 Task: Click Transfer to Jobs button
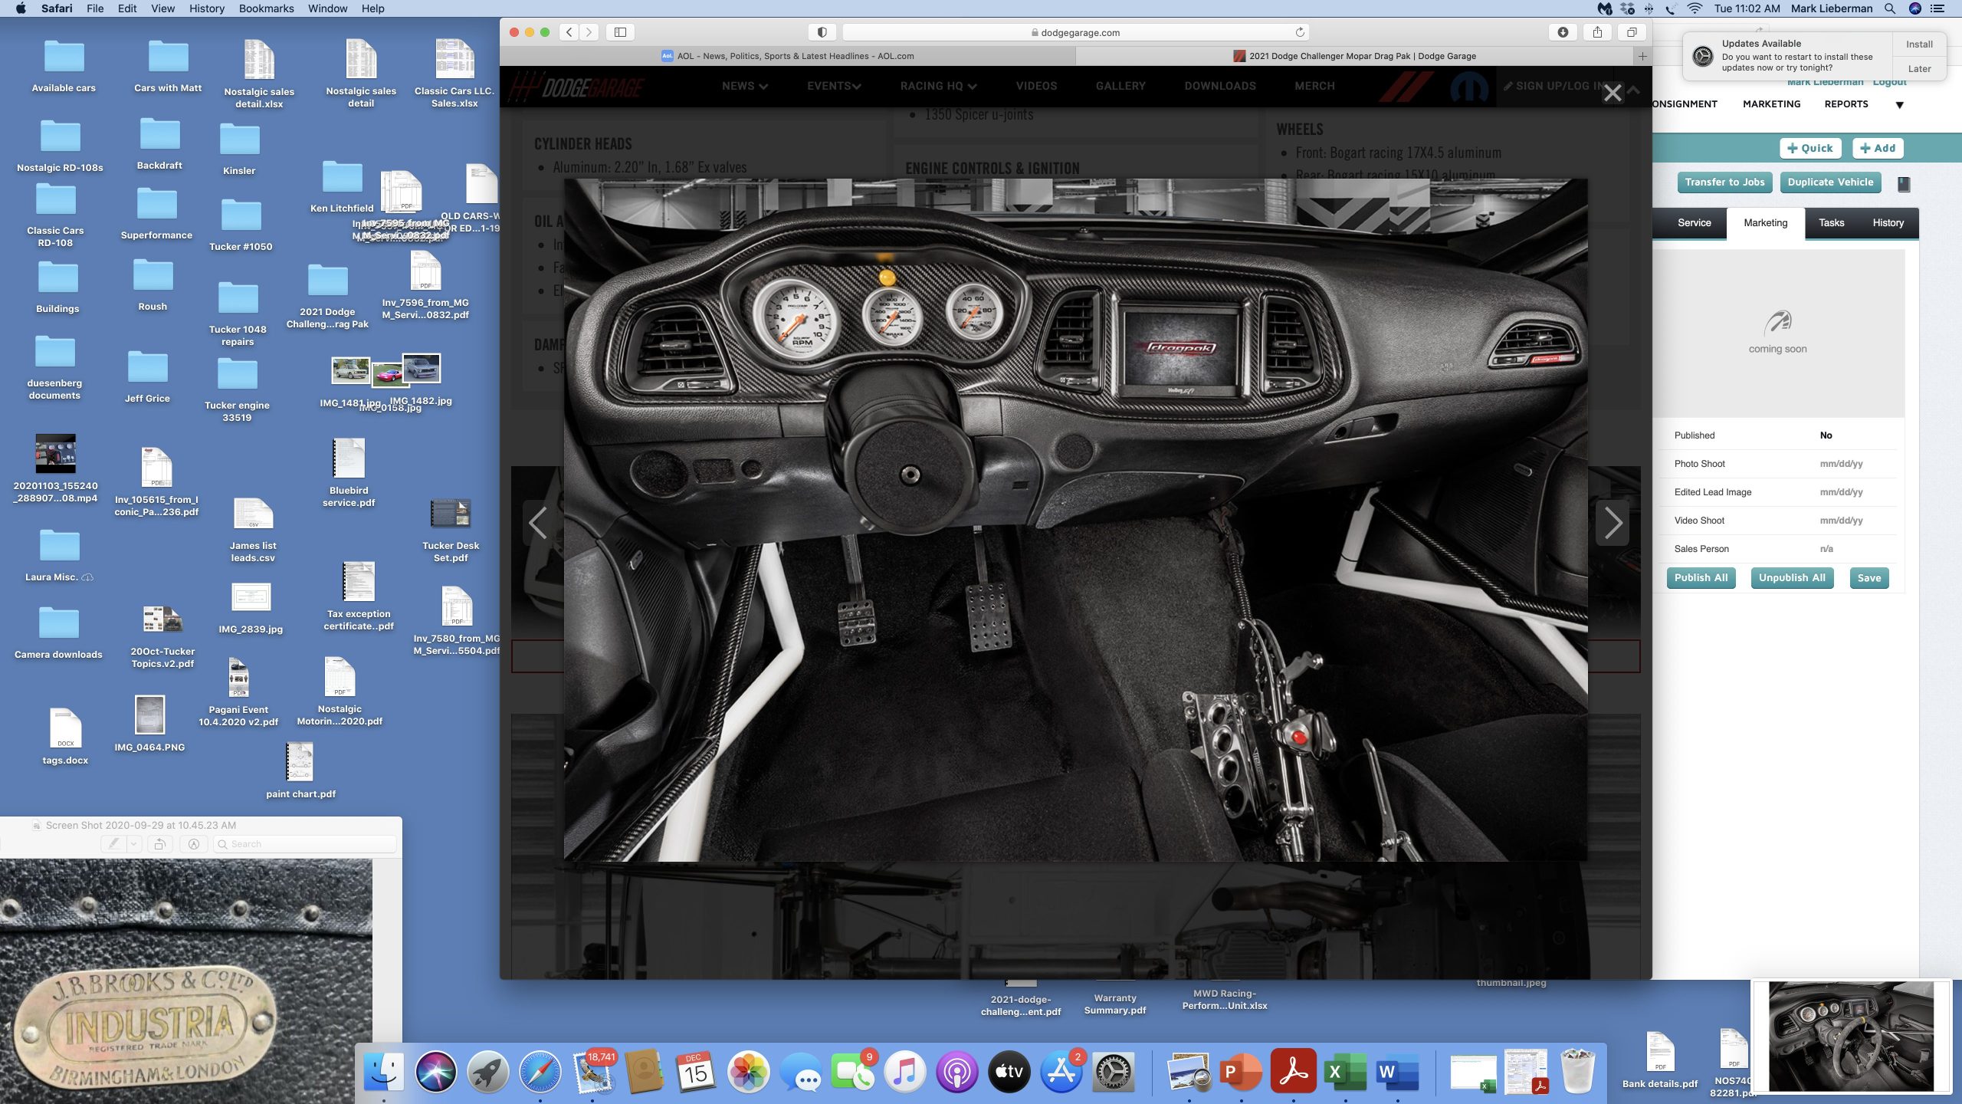pos(1724,182)
